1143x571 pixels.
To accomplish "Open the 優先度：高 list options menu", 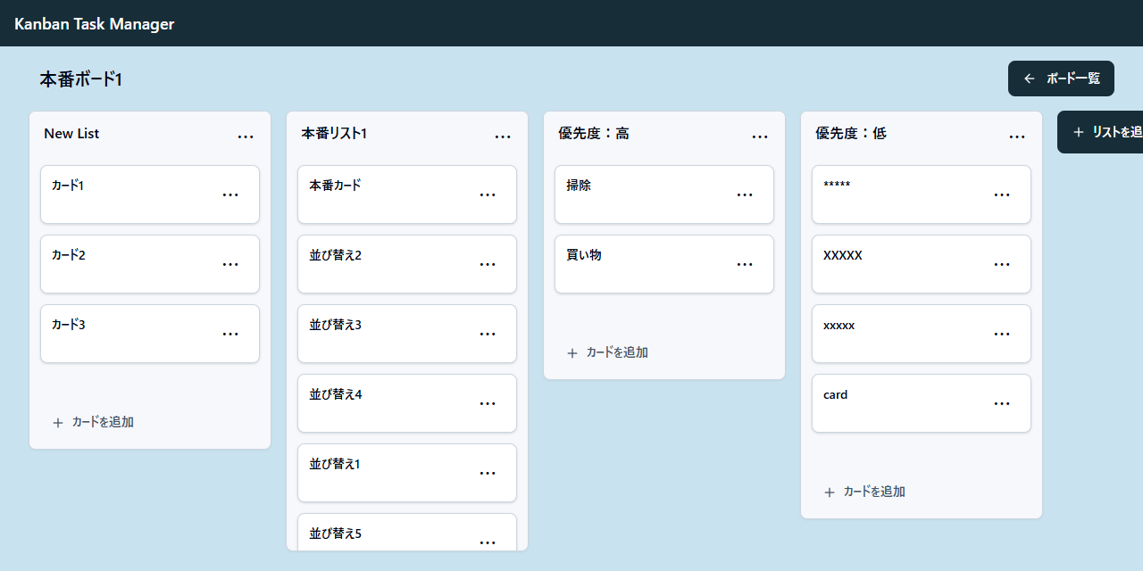I will click(x=760, y=137).
